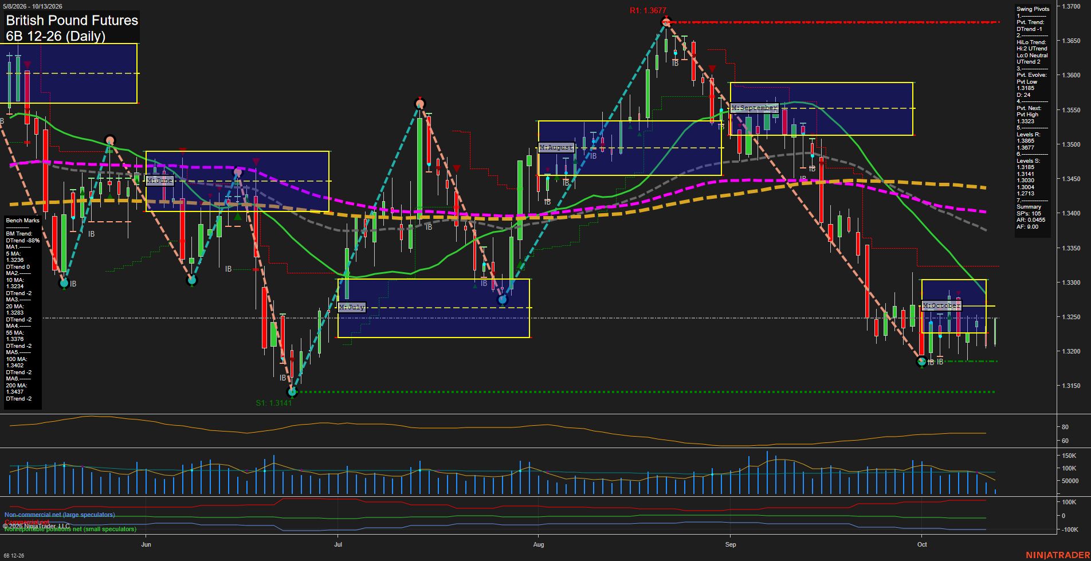The width and height of the screenshot is (1091, 561).
Task: Click the "5 MA:" benchmark entry
Action: coord(13,253)
